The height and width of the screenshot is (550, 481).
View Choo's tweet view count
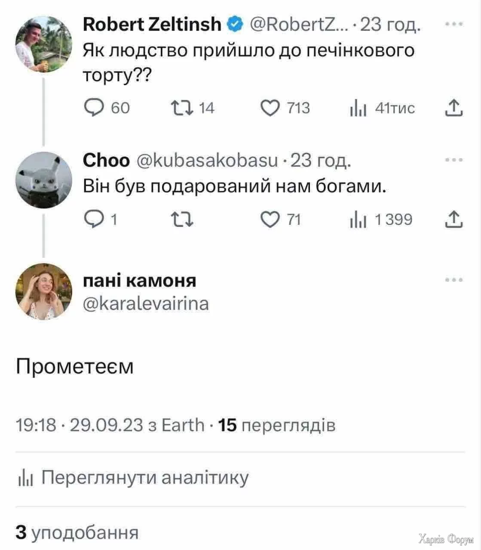(358, 220)
